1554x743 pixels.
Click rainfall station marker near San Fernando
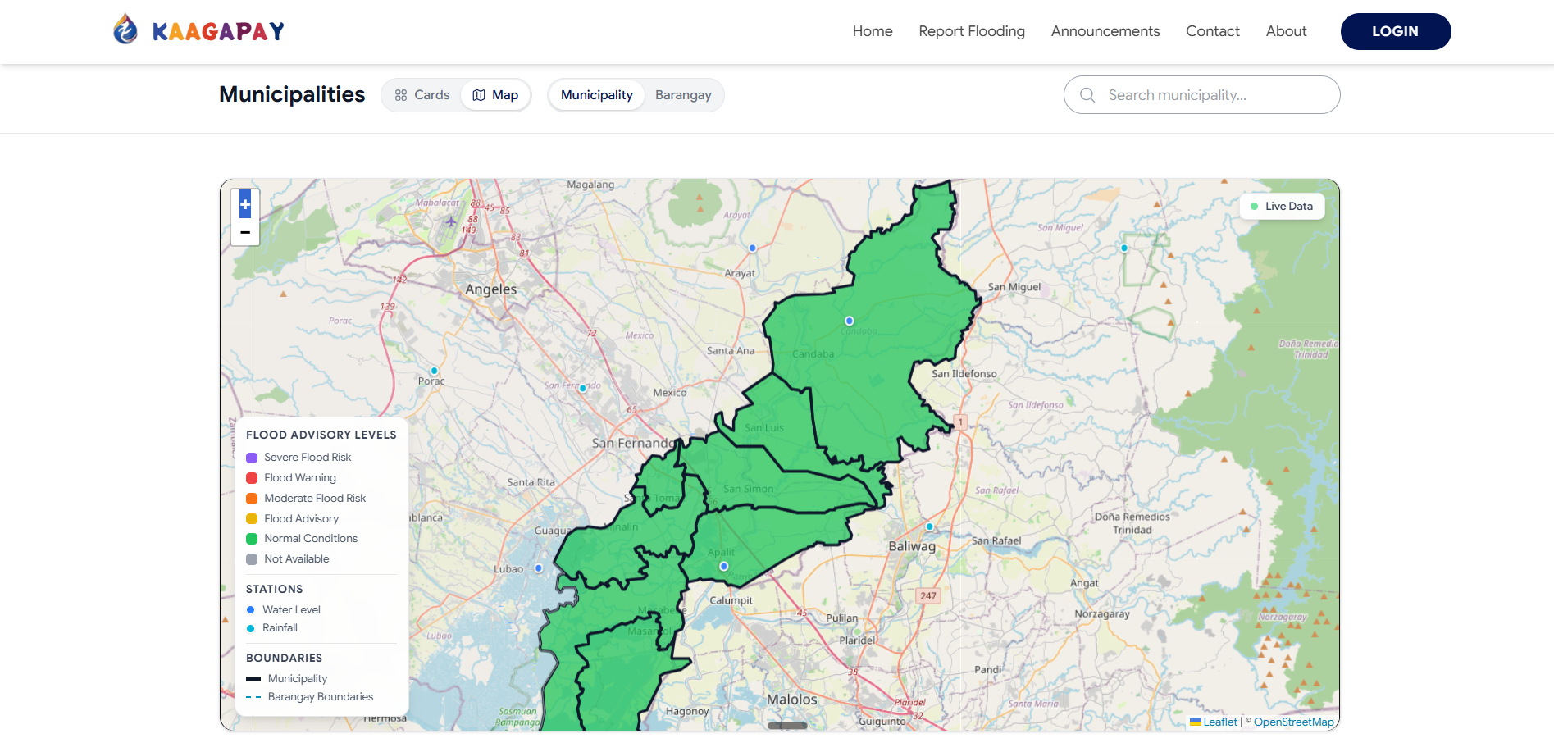pyautogui.click(x=583, y=388)
